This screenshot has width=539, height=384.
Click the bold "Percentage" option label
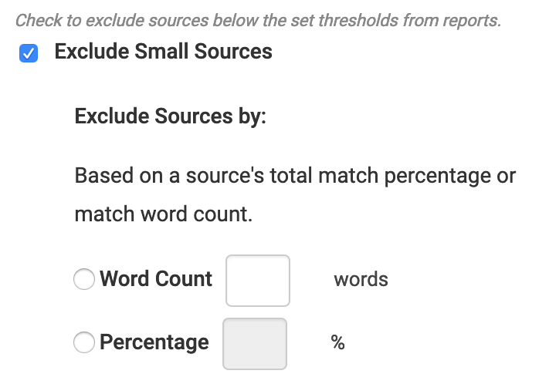click(154, 342)
